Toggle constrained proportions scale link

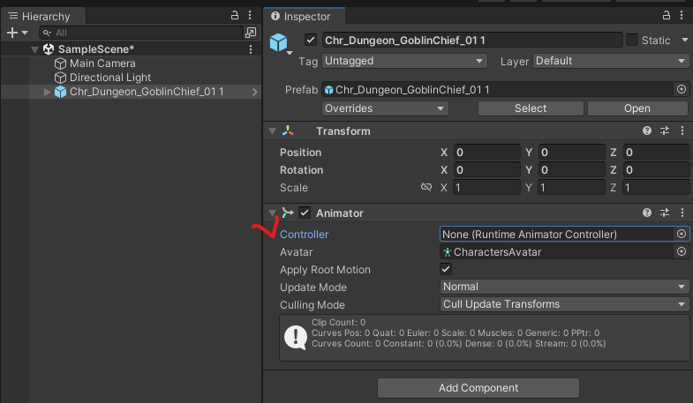[426, 187]
